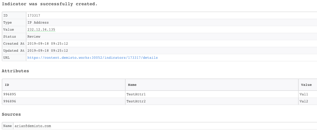Screen dimensions: 317x133
Task: Click the ID value 173317
Action: (34, 16)
